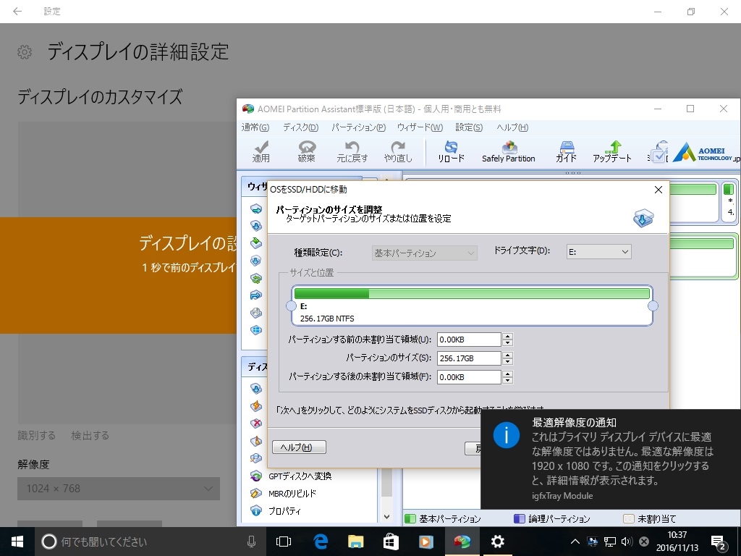The width and height of the screenshot is (741, 556).
Task: Open the Store from taskbar
Action: click(x=391, y=542)
